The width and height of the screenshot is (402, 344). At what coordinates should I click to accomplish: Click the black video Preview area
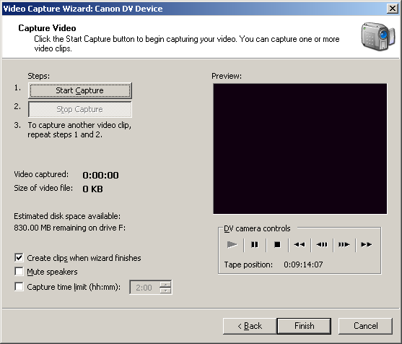coord(300,149)
